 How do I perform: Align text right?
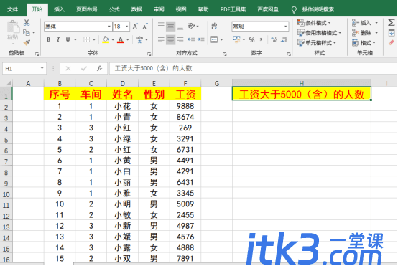180,39
